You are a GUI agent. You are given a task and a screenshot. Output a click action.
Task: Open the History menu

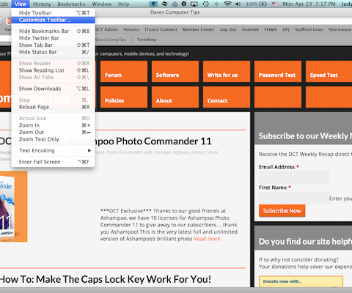pos(42,4)
